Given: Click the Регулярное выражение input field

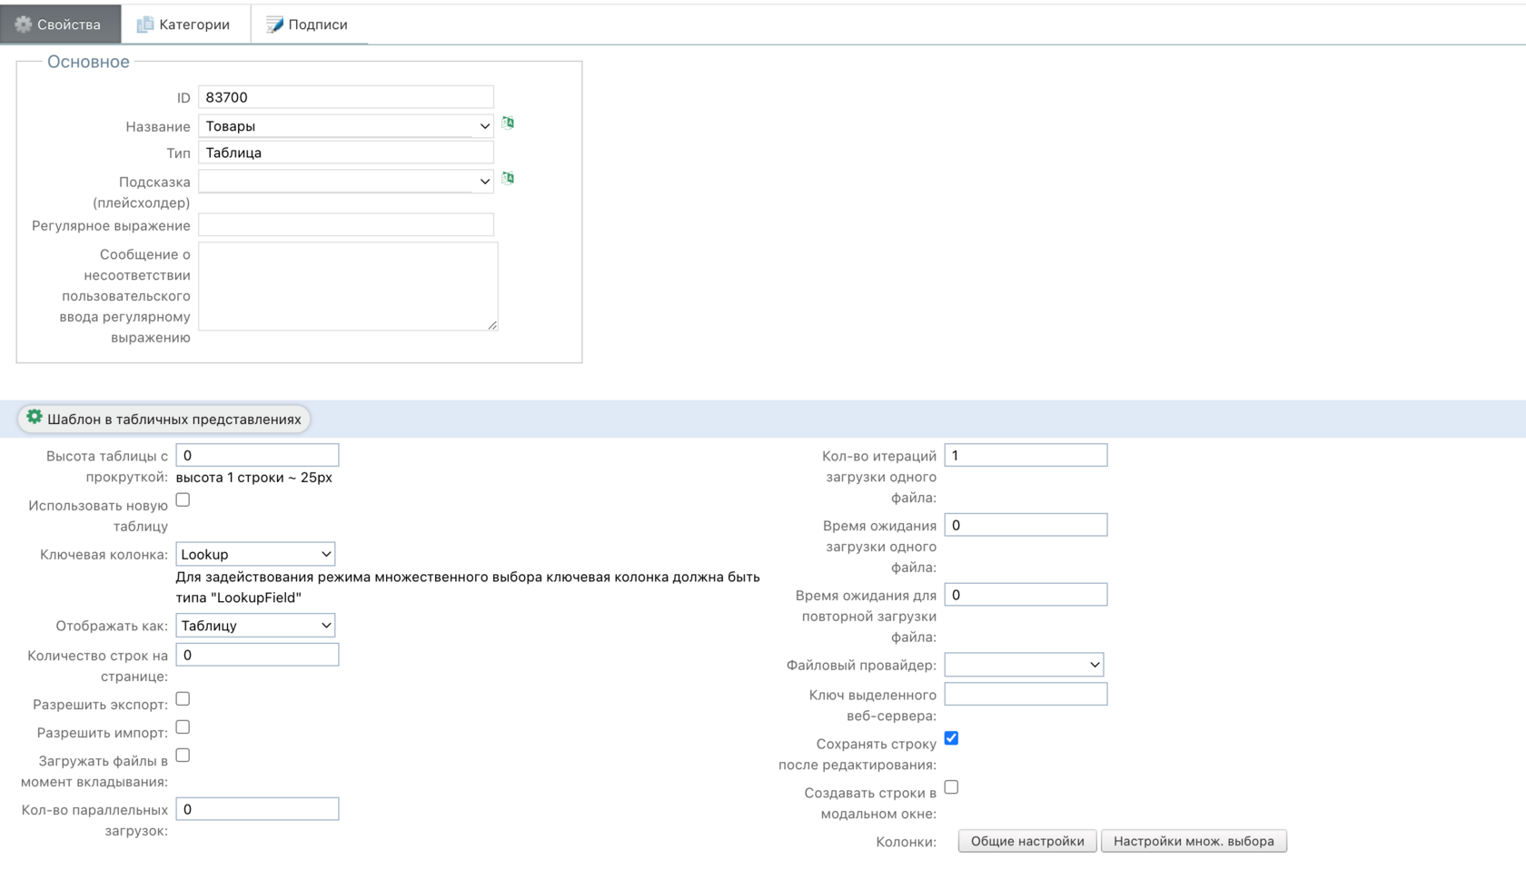Looking at the screenshot, I should coord(346,224).
